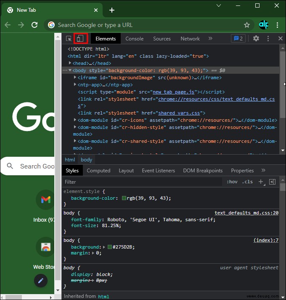Activate the inspect element picker icon
This screenshot has height=300, width=286.
point(69,39)
